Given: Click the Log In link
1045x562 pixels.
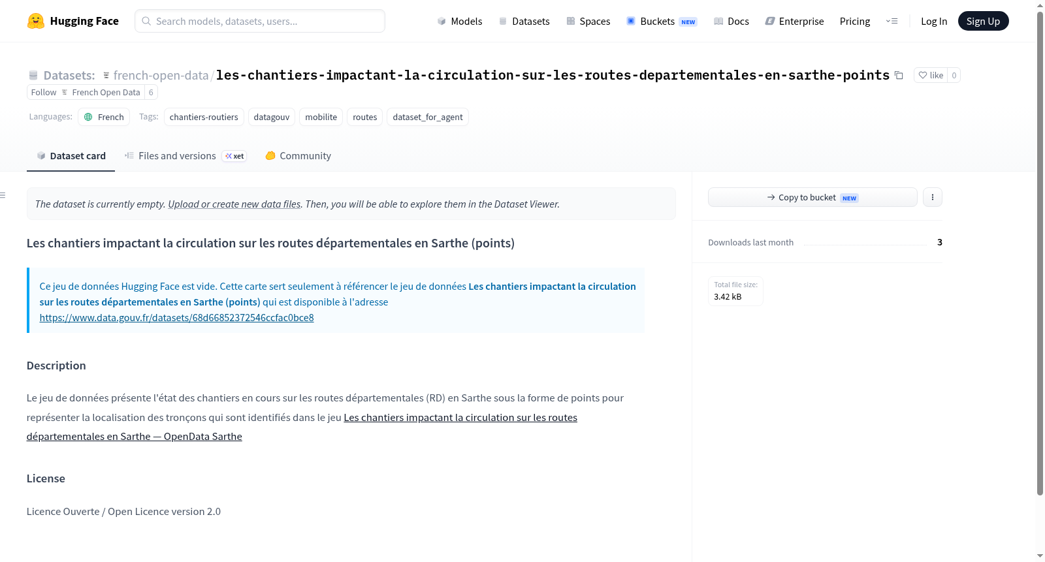Looking at the screenshot, I should [x=934, y=21].
